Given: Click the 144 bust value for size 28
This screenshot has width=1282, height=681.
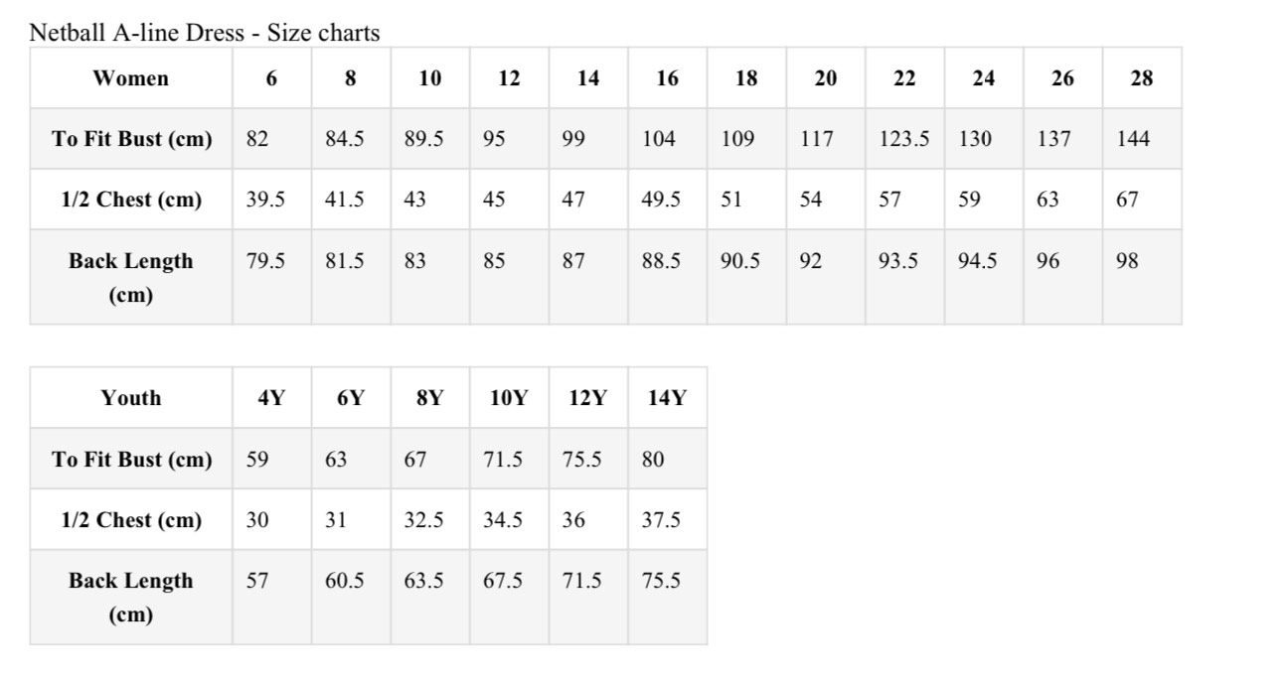Looking at the screenshot, I should 1142,139.
